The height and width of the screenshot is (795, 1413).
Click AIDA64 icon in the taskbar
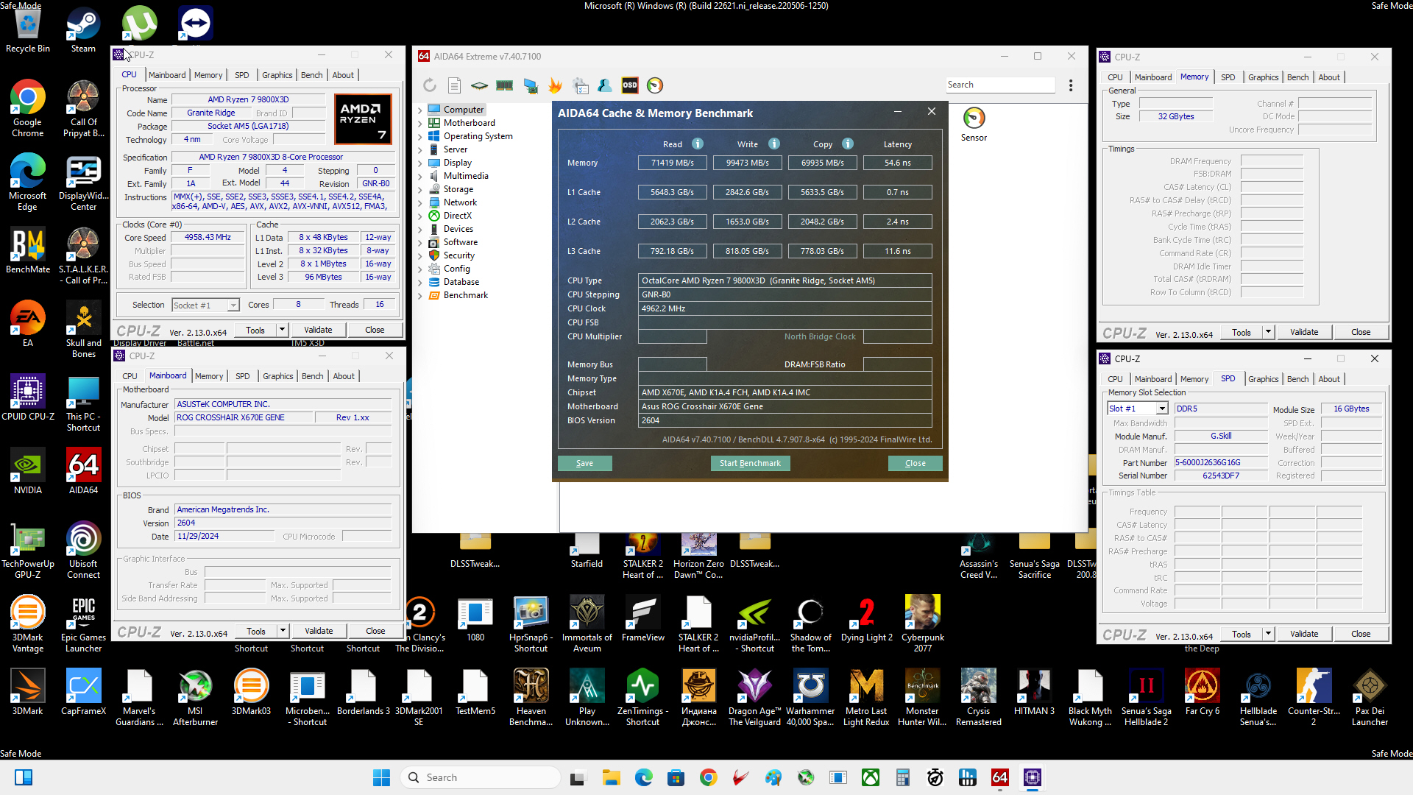999,777
